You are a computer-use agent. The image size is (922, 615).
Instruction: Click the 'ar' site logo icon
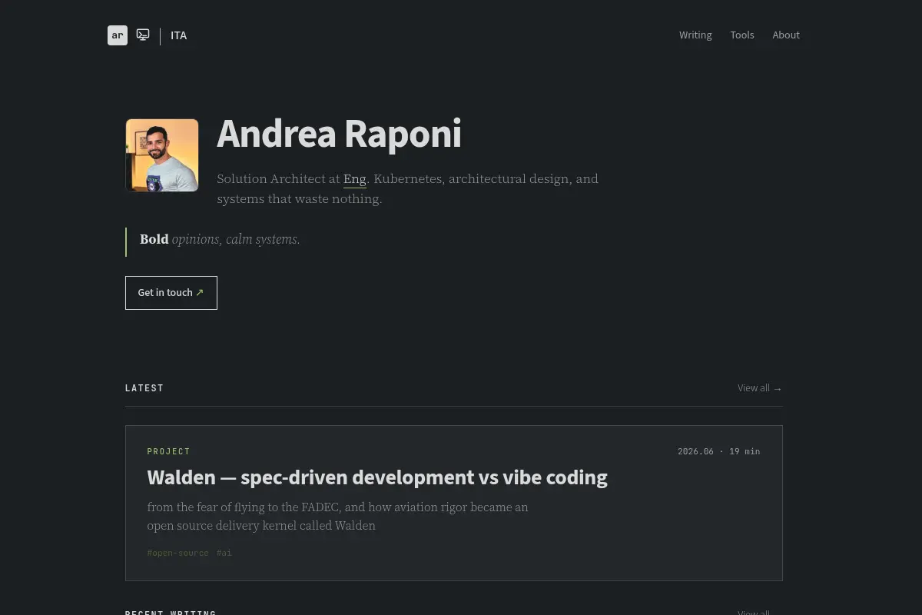(118, 35)
